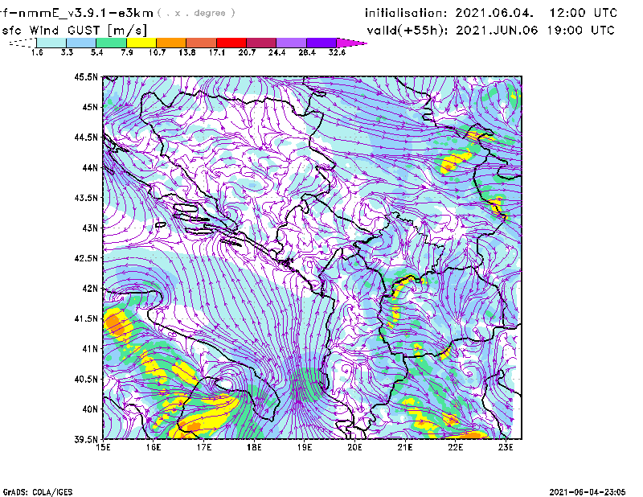Click the model name 'rf-nmmE_v3.9.1-e3km' text
The height and width of the screenshot is (497, 643).
[76, 13]
